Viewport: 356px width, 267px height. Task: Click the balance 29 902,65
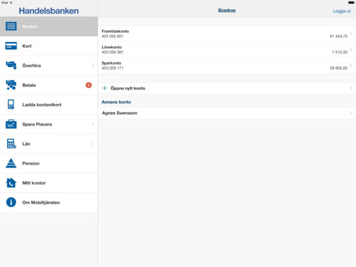[339, 68]
